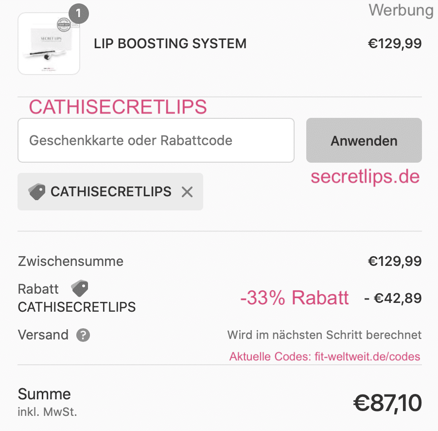Image resolution: width=438 pixels, height=431 pixels.
Task: Focus the Geschenkkarte oder Rabattcode field
Action: pyautogui.click(x=156, y=140)
